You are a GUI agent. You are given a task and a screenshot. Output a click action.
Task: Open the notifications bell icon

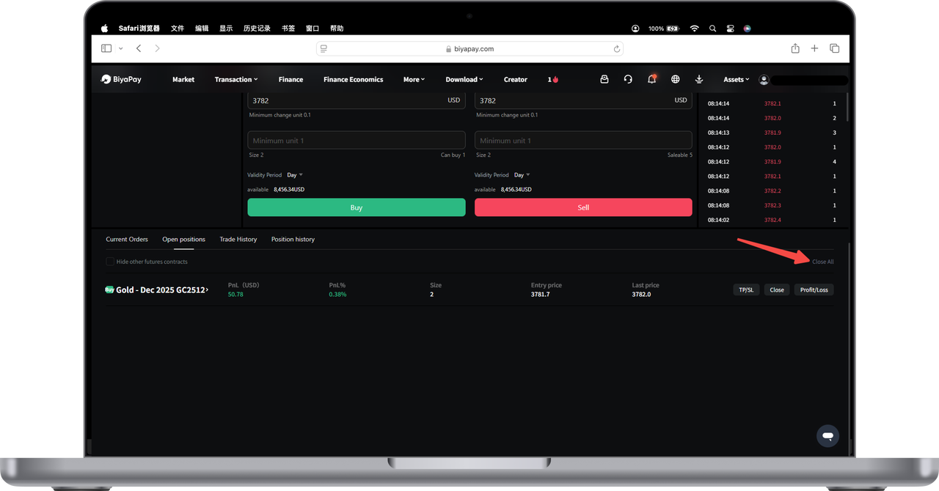(651, 79)
